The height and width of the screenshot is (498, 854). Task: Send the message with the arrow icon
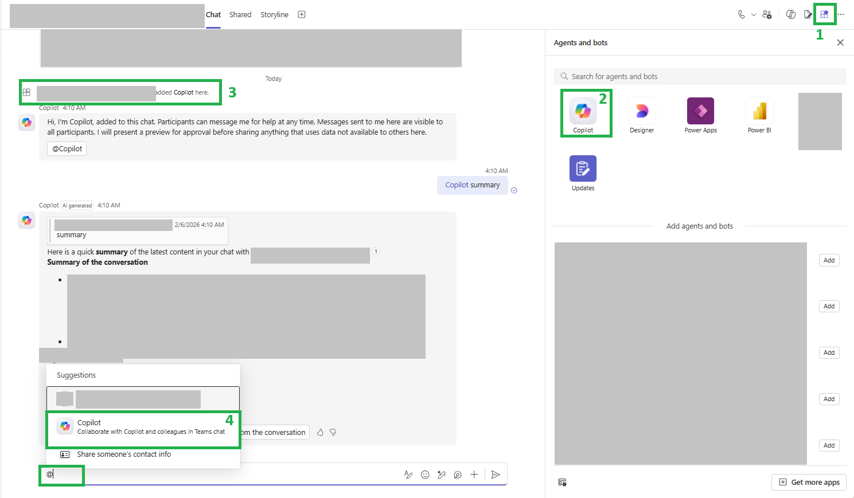pyautogui.click(x=496, y=475)
